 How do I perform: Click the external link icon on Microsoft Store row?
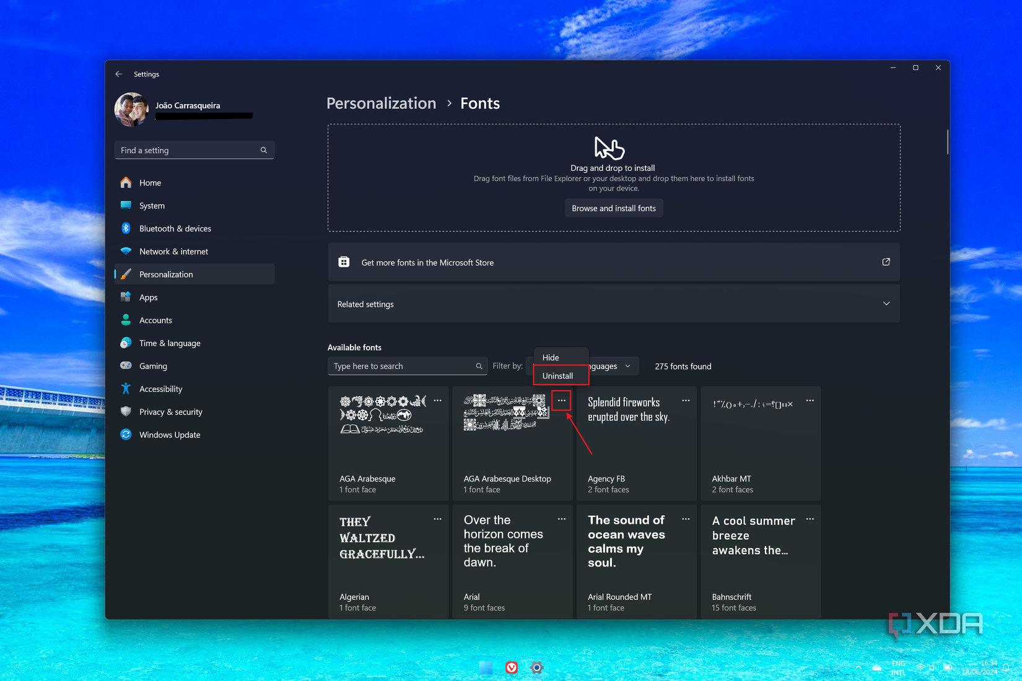tap(886, 262)
